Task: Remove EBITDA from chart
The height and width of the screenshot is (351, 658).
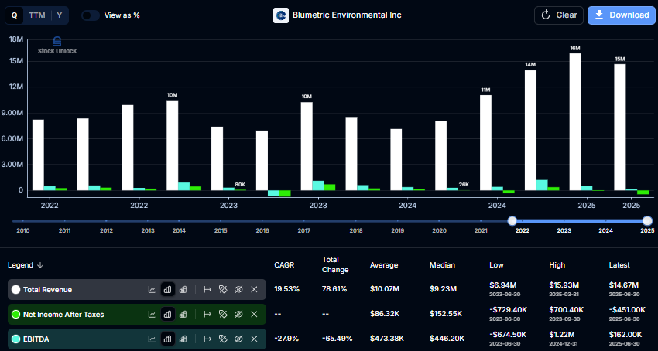Action: click(x=254, y=339)
